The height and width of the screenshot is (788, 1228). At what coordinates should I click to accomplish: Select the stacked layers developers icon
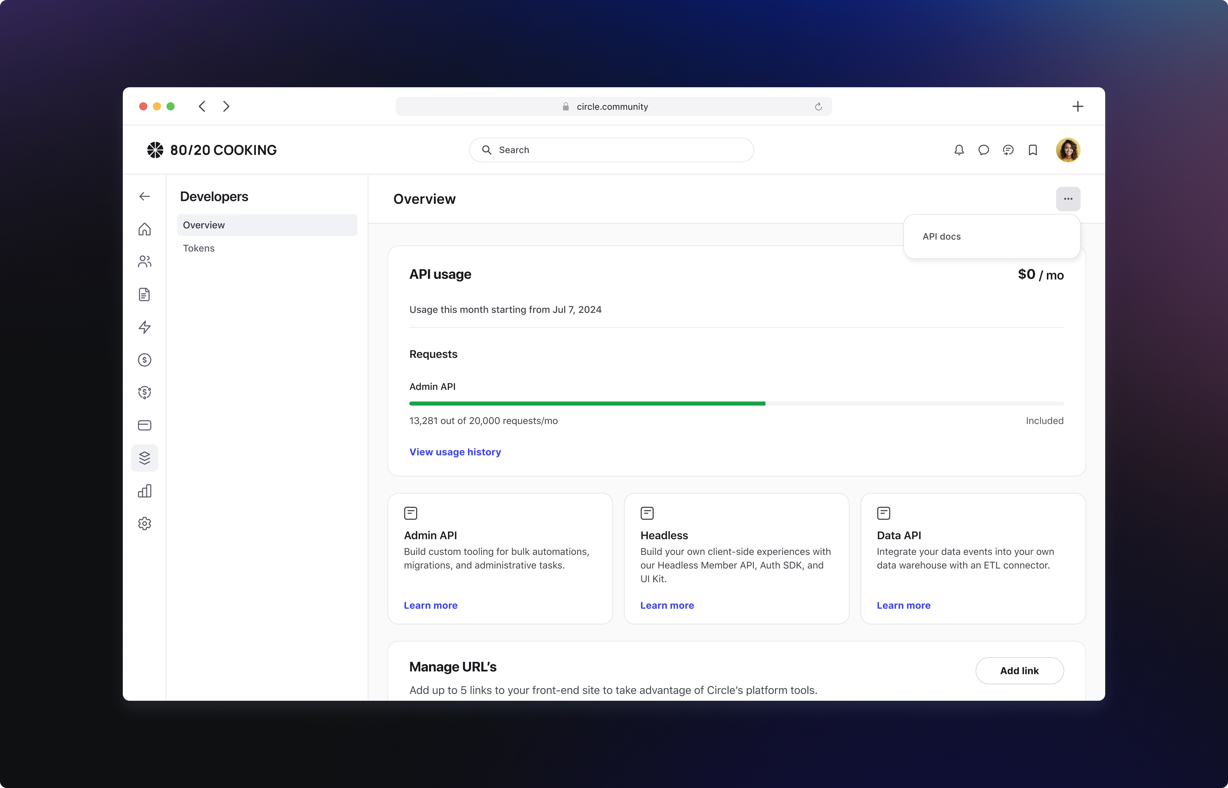pyautogui.click(x=144, y=458)
